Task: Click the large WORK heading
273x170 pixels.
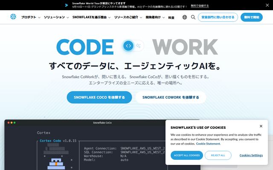Action: [185, 47]
